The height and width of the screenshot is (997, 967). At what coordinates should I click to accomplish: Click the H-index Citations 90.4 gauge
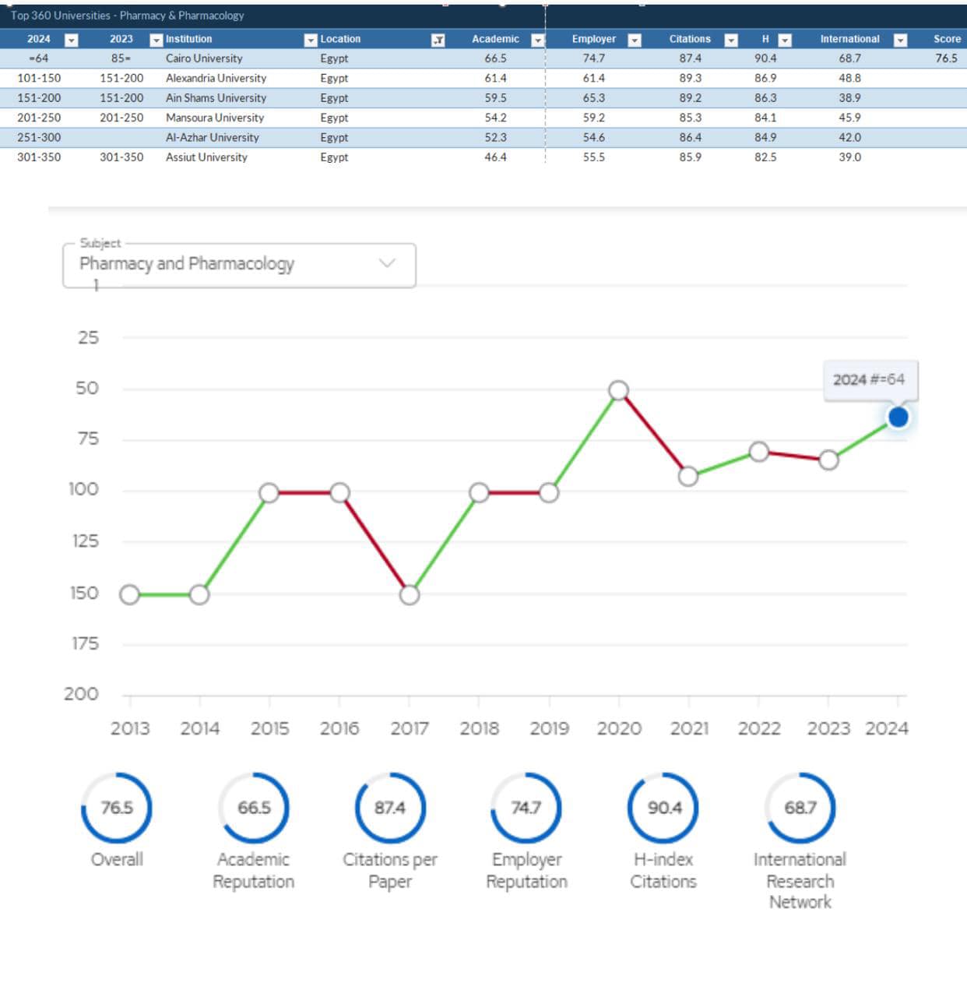[x=663, y=808]
